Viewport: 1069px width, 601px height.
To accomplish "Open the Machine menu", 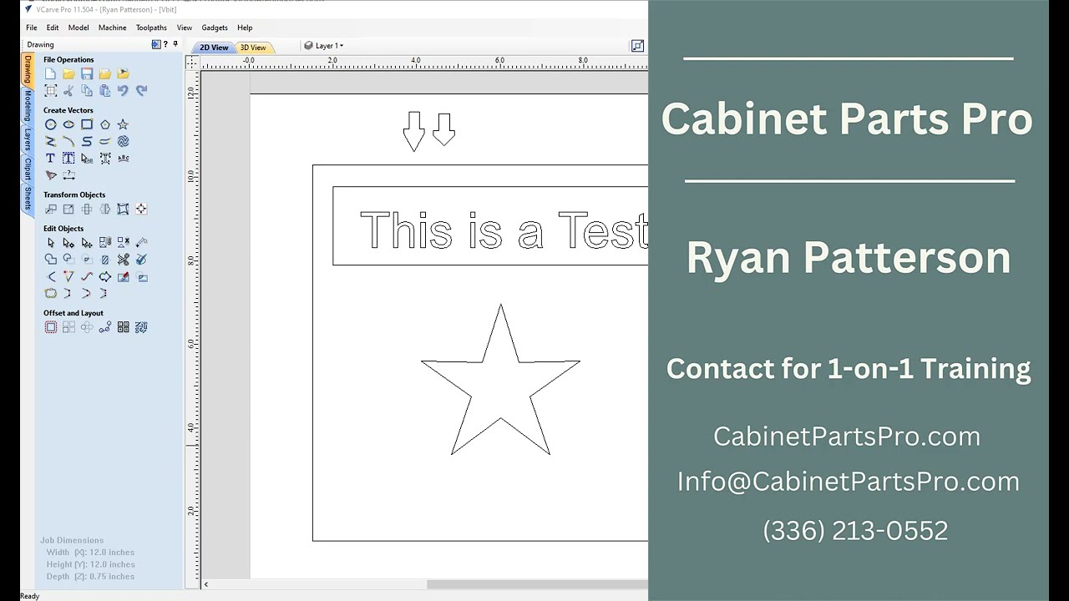I will [112, 28].
